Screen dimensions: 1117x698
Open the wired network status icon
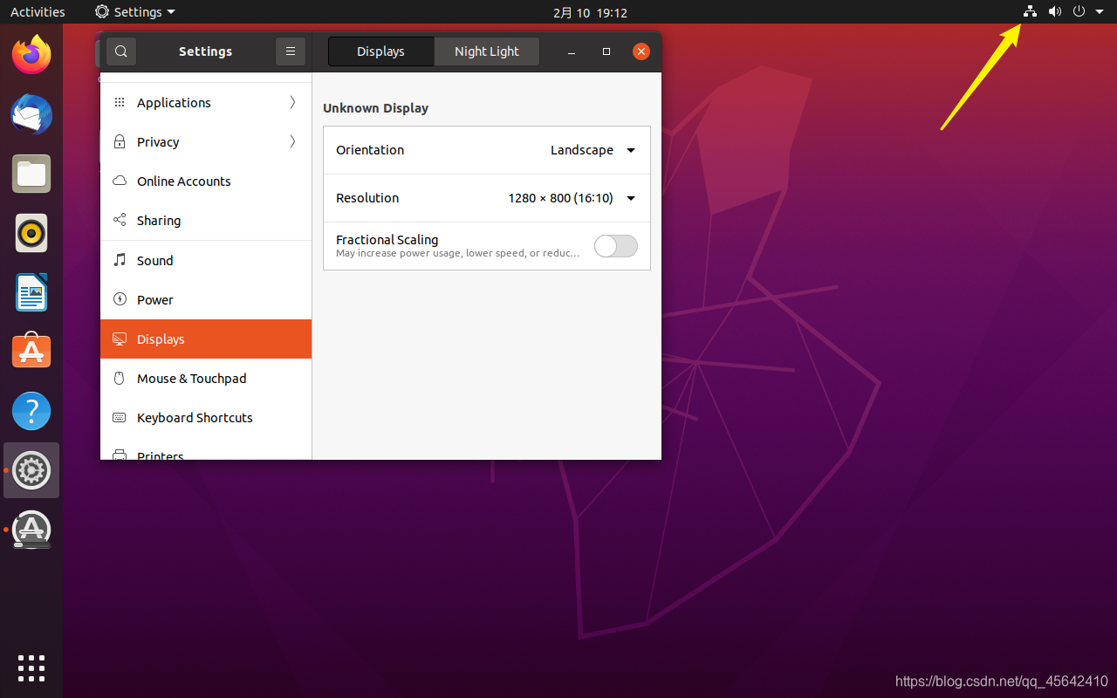pos(1030,12)
